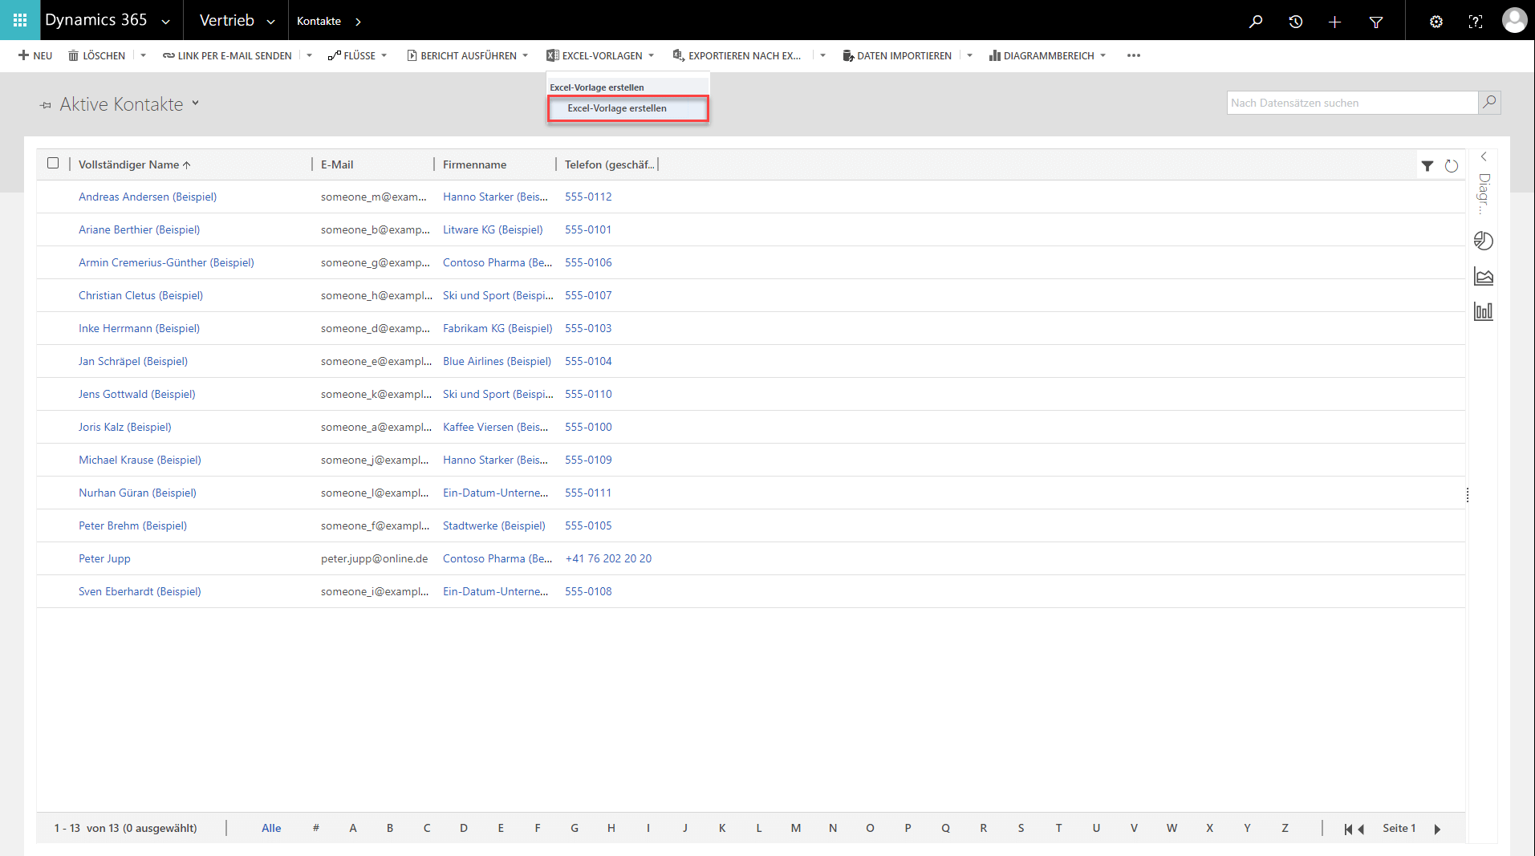Image resolution: width=1535 pixels, height=856 pixels.
Task: Click in the Nach Datensätzen suchen field
Action: pyautogui.click(x=1352, y=103)
